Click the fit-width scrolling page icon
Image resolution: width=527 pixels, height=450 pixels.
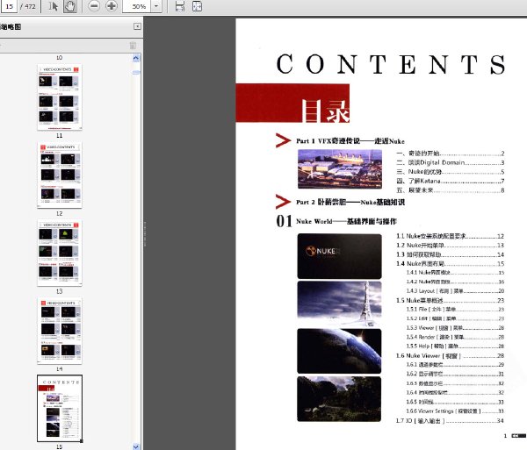click(x=180, y=6)
